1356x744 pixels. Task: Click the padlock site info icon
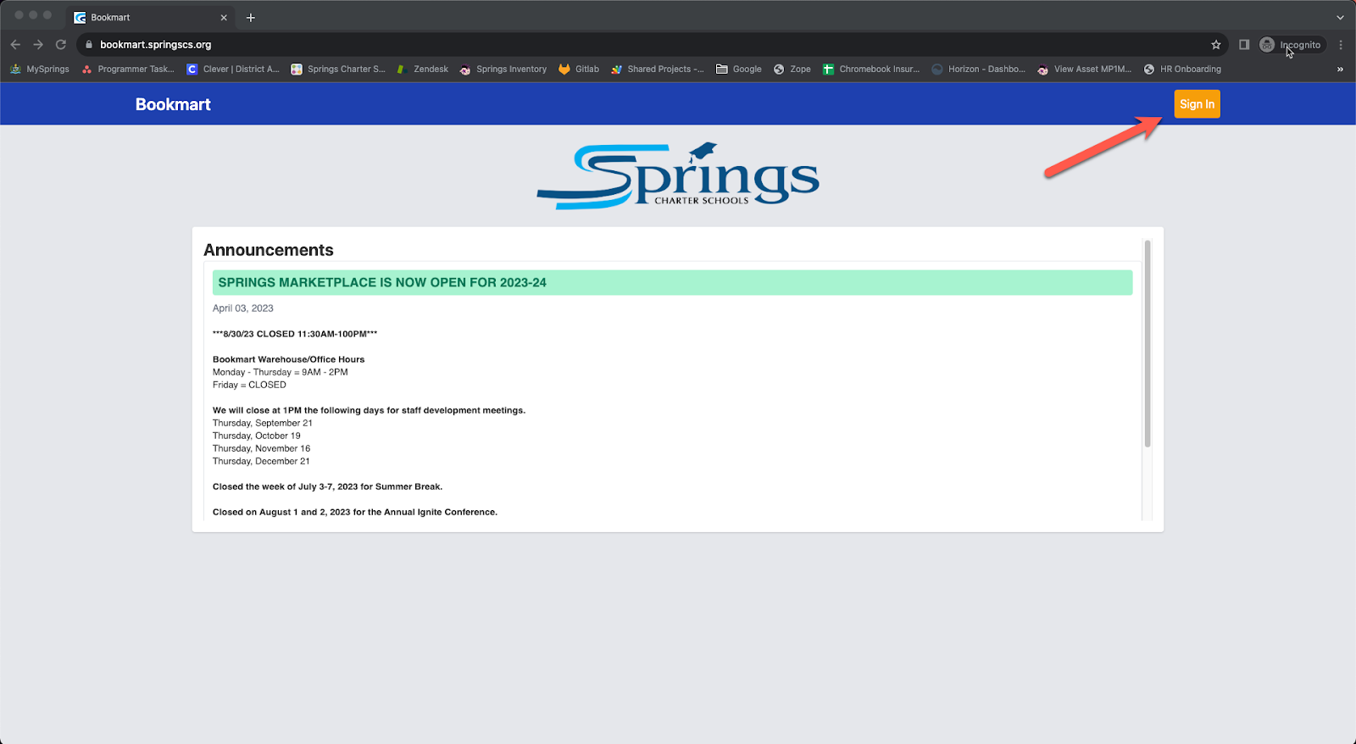89,45
